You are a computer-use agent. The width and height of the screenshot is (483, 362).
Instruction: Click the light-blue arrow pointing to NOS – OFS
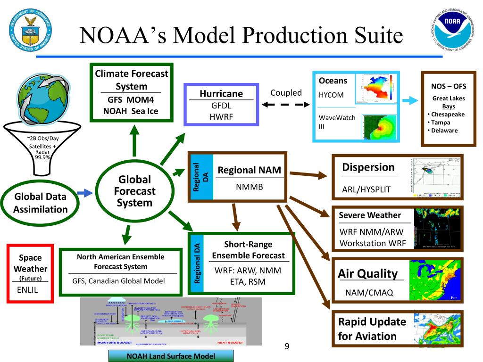click(410, 100)
